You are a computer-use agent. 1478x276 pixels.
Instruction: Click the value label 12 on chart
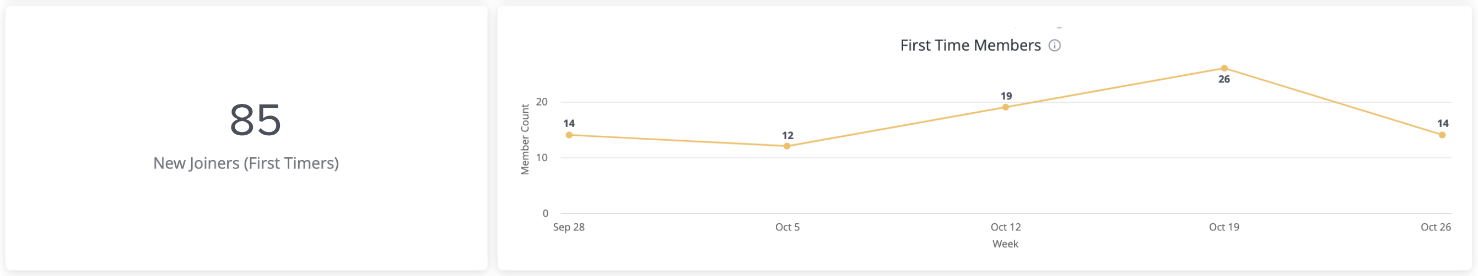tap(787, 136)
